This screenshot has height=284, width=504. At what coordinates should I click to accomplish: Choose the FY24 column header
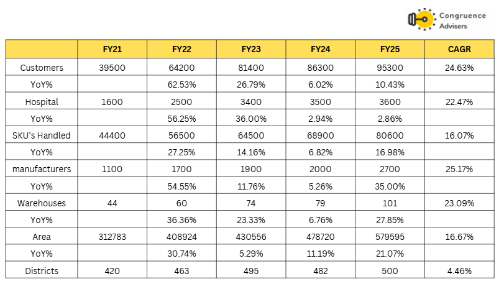click(321, 49)
